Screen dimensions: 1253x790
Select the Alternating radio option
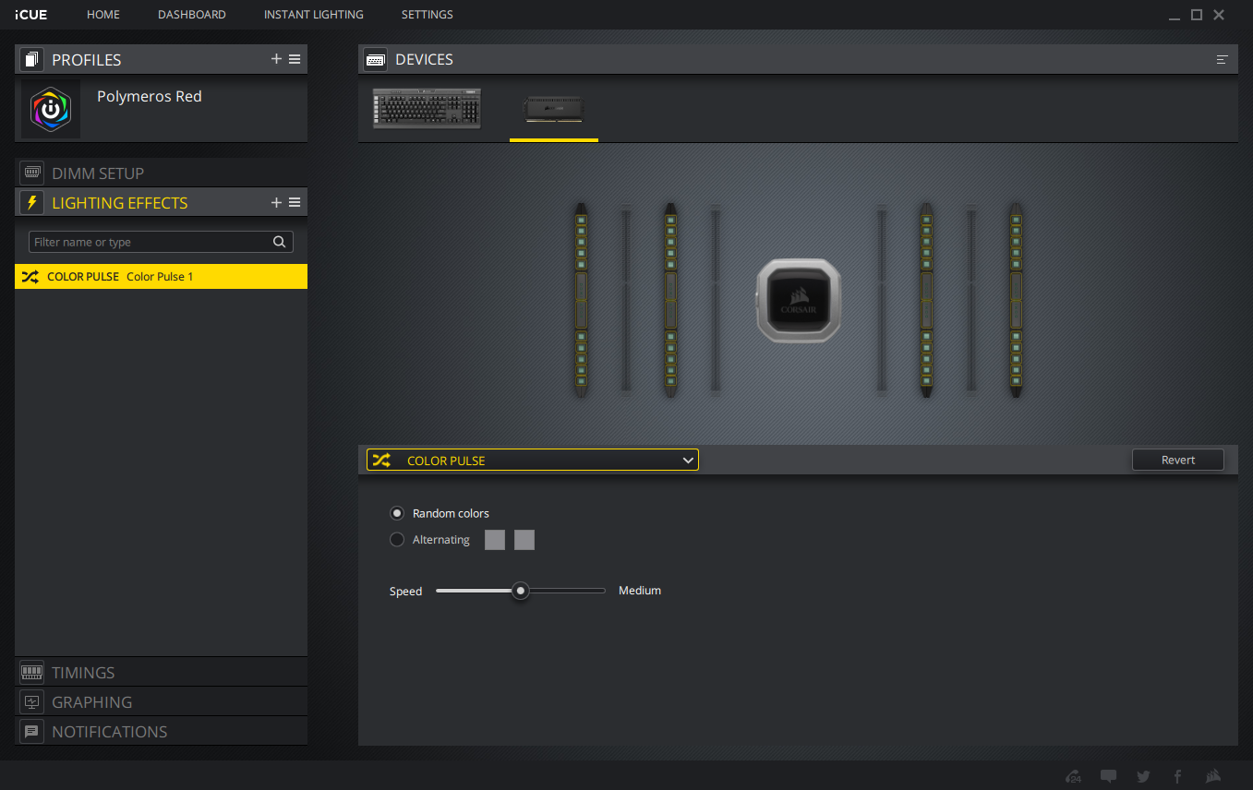point(397,540)
